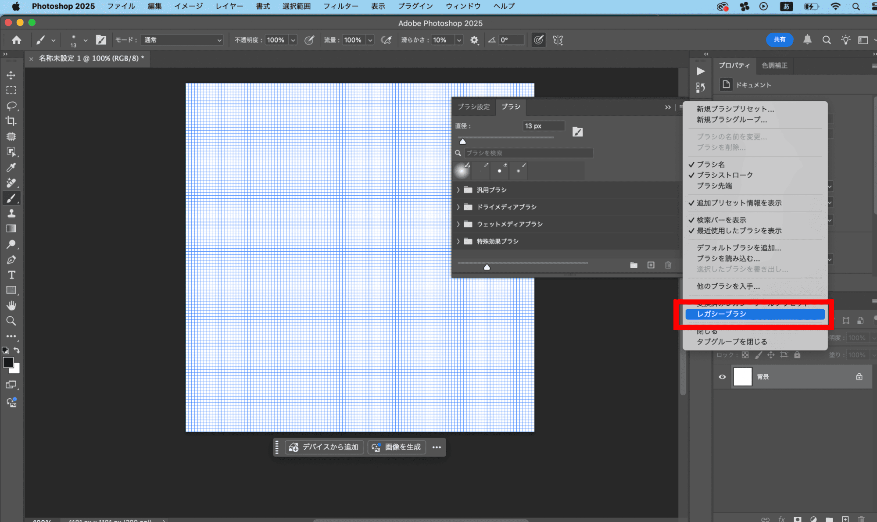This screenshot has width=877, height=522.
Task: Select the Eyedropper tool
Action: click(x=11, y=167)
